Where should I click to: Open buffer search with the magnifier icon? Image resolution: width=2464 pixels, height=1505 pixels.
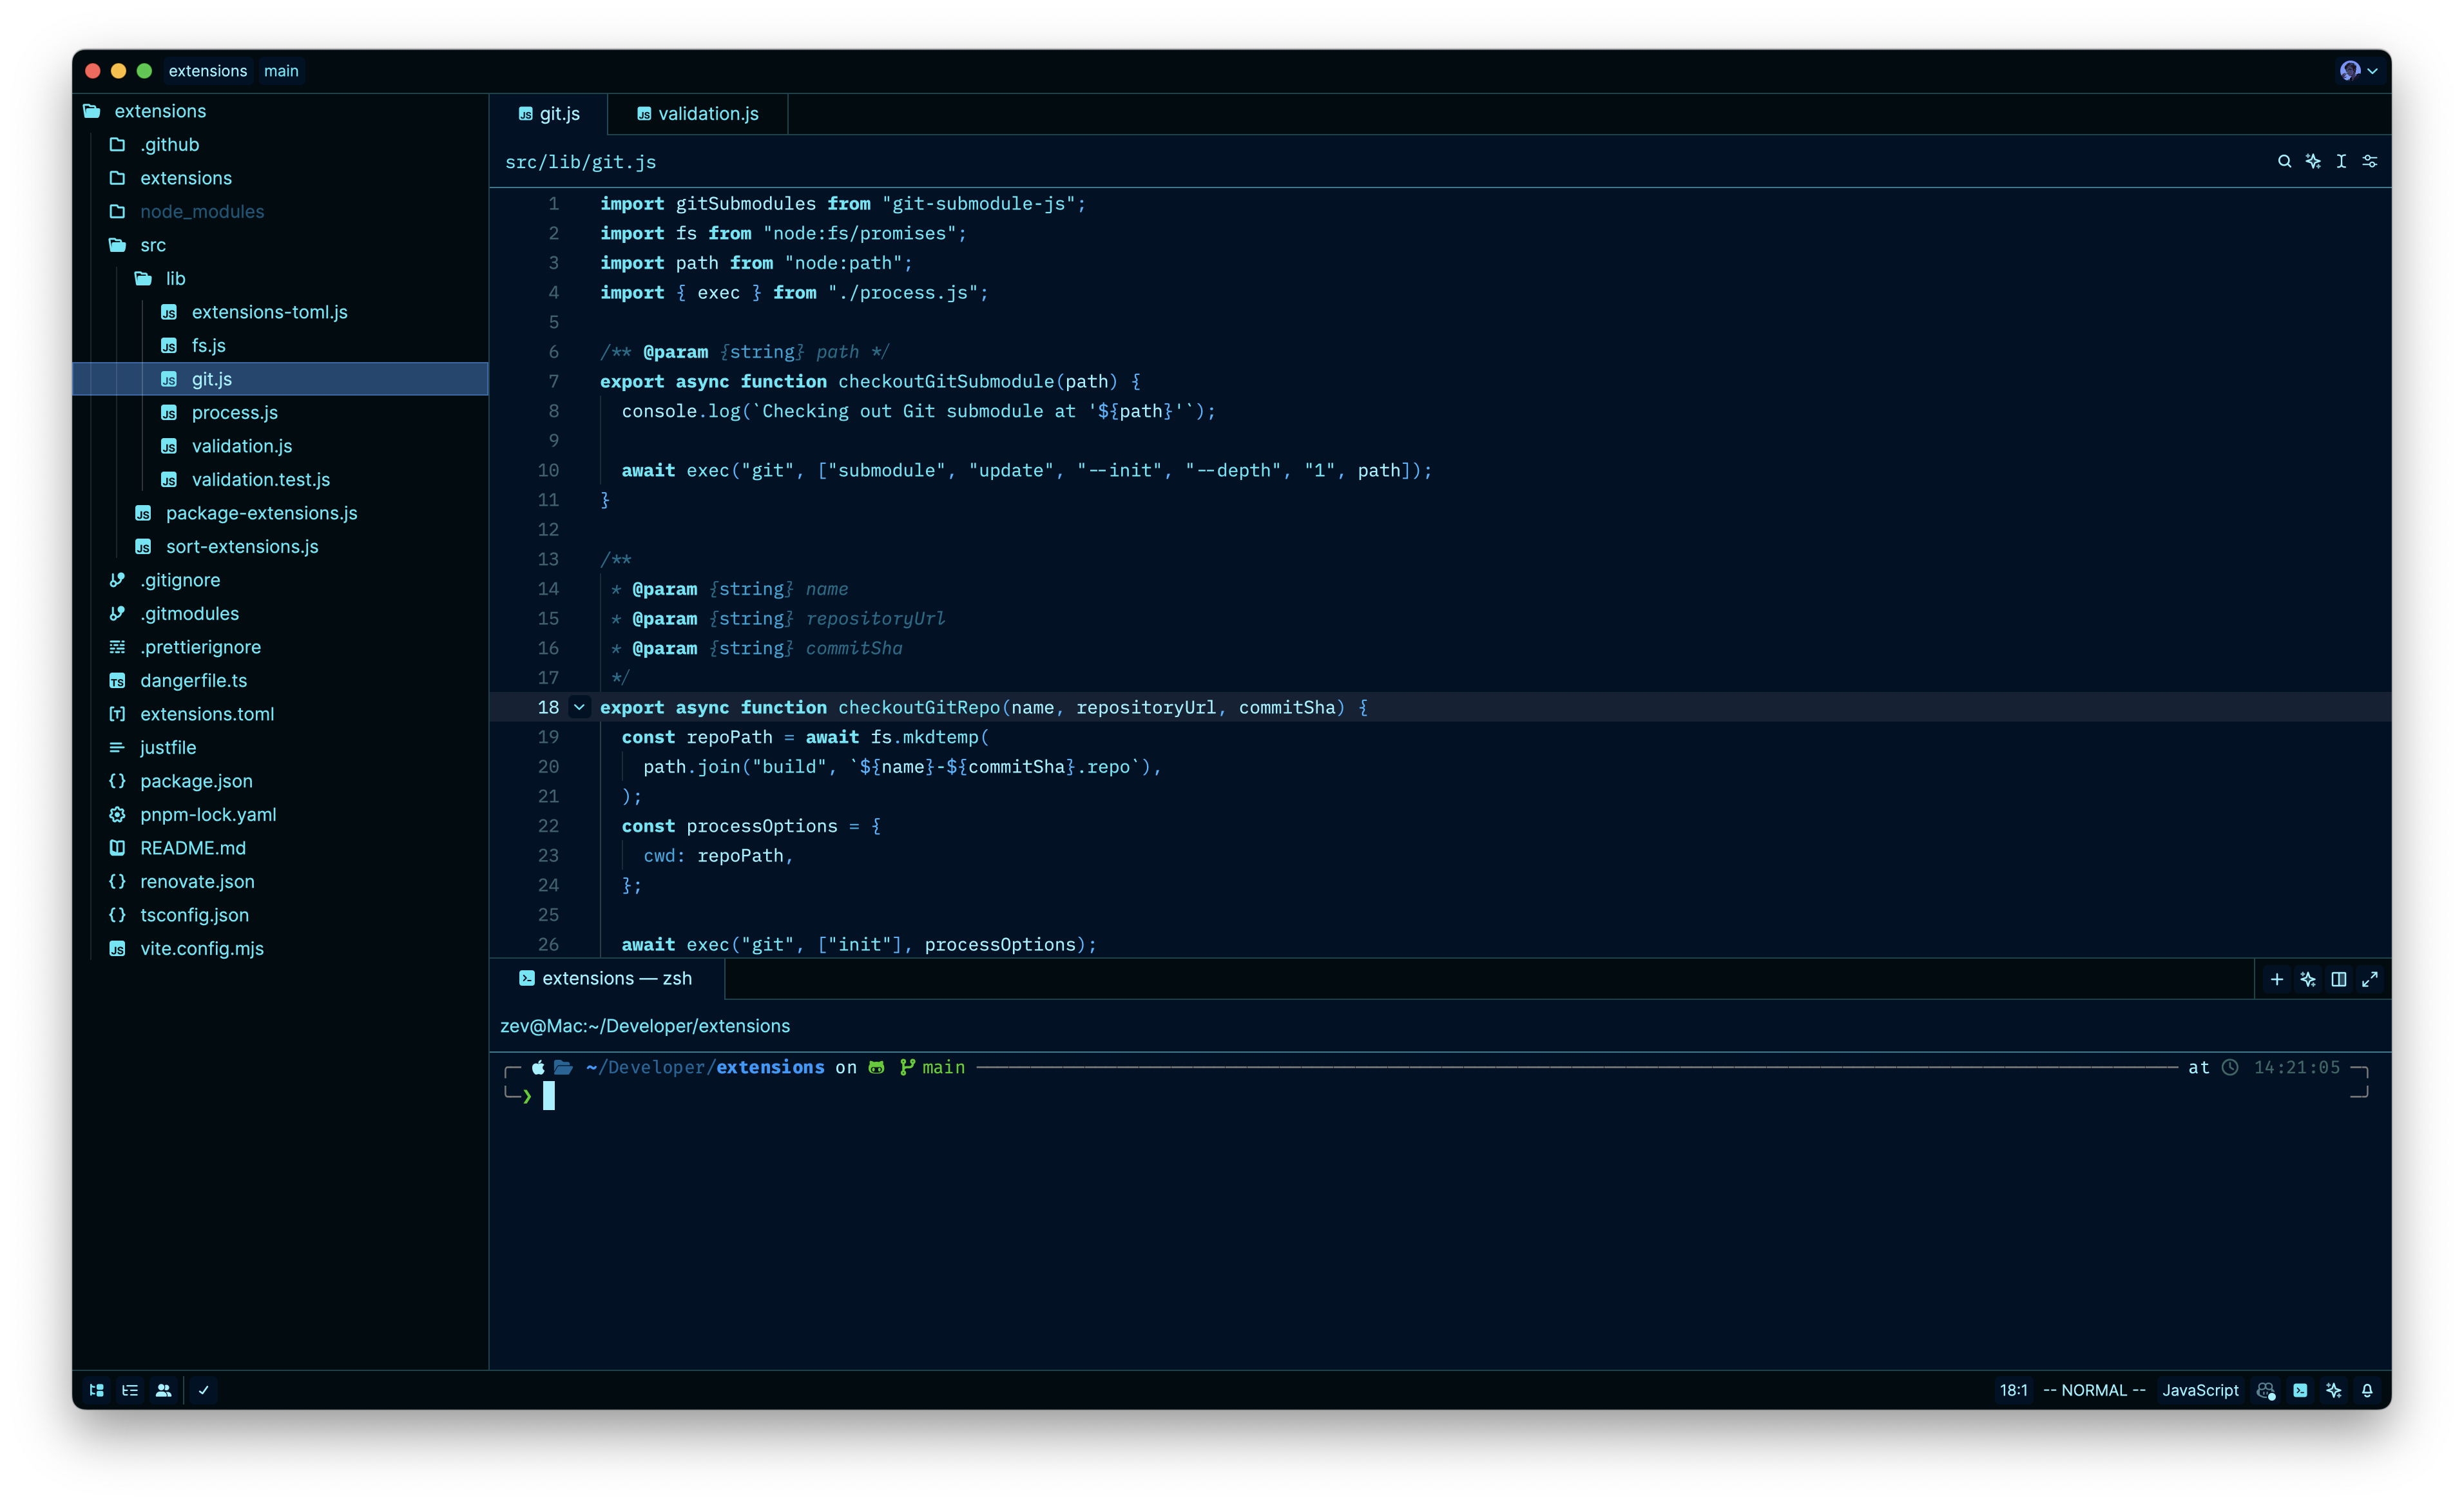pos(2284,161)
